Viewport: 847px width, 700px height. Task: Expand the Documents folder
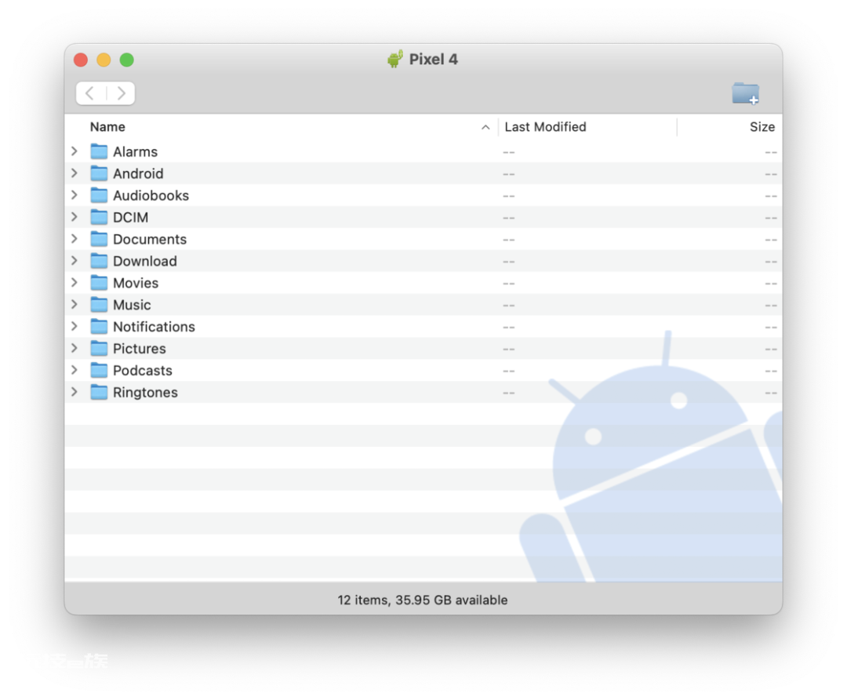pyautogui.click(x=75, y=238)
